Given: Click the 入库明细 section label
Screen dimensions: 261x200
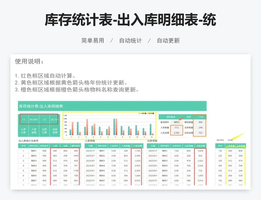Looking at the screenshot, I should pos(90,140).
